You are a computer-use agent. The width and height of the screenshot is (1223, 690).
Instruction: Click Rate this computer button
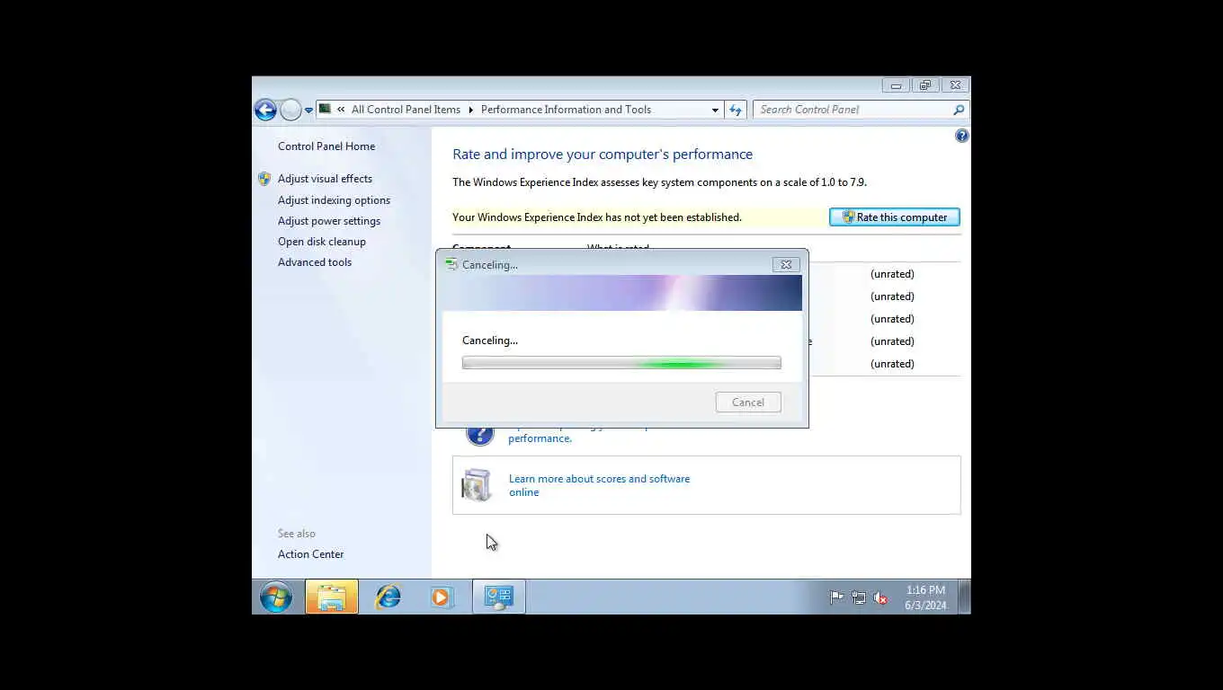895,217
